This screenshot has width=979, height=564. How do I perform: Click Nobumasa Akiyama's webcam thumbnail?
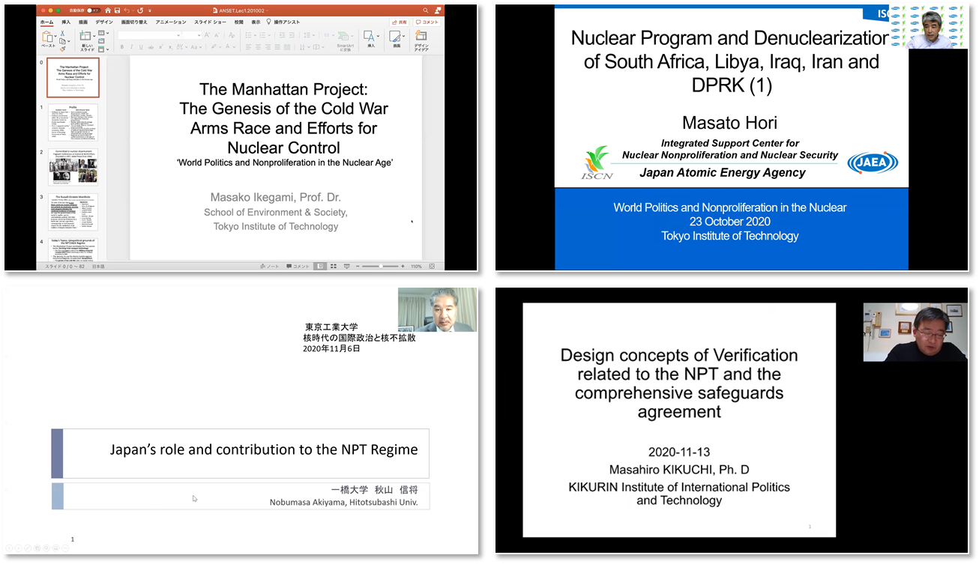click(437, 310)
